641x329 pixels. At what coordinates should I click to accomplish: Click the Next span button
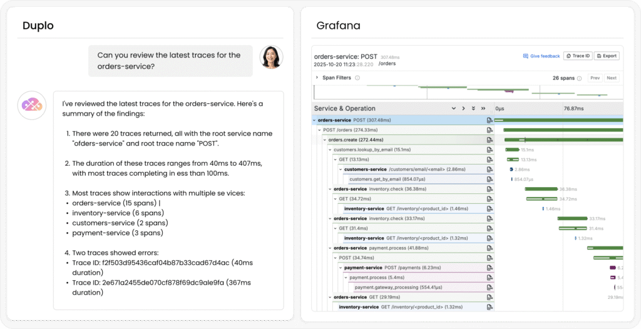612,78
